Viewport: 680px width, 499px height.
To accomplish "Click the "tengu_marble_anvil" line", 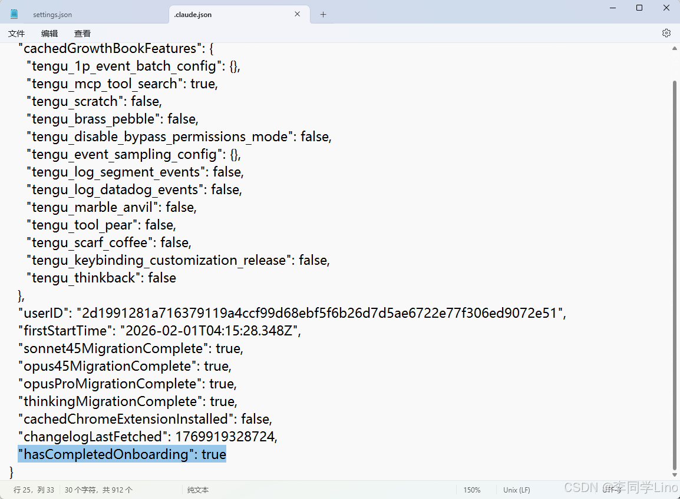I will [x=112, y=208].
